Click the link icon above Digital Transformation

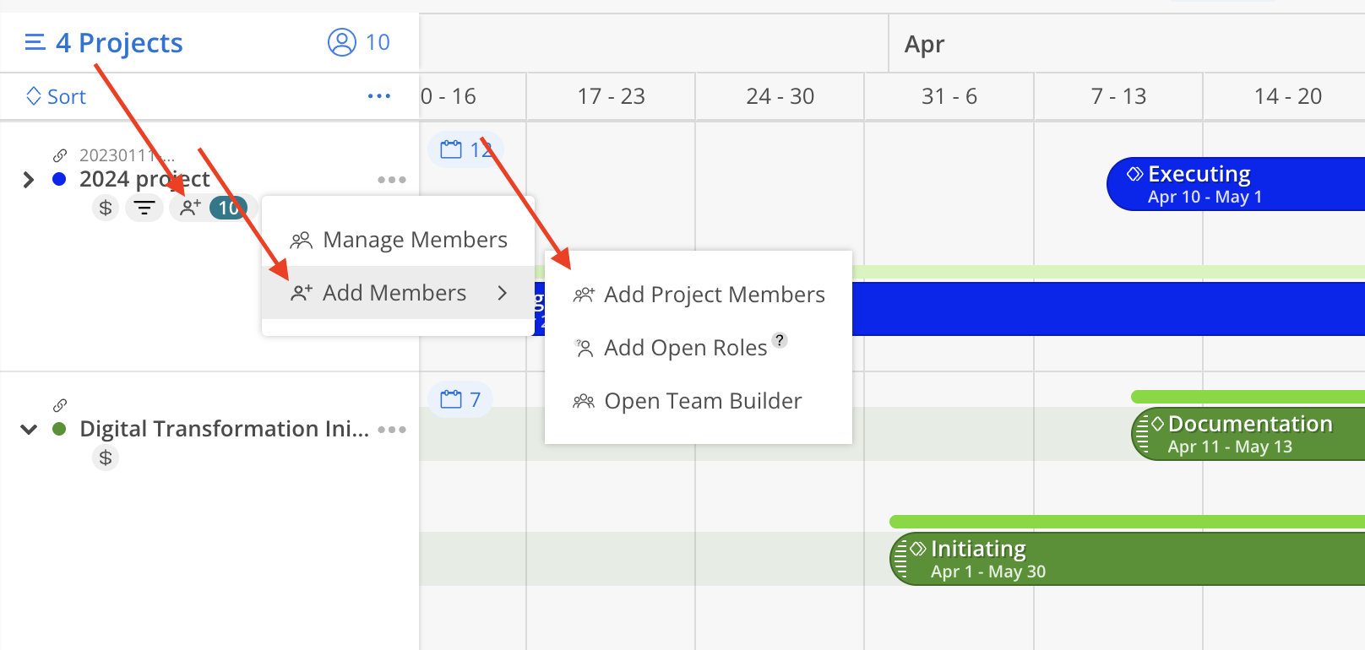[60, 405]
